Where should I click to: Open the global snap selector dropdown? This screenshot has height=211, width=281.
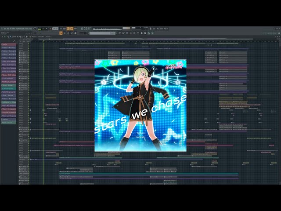point(83,33)
